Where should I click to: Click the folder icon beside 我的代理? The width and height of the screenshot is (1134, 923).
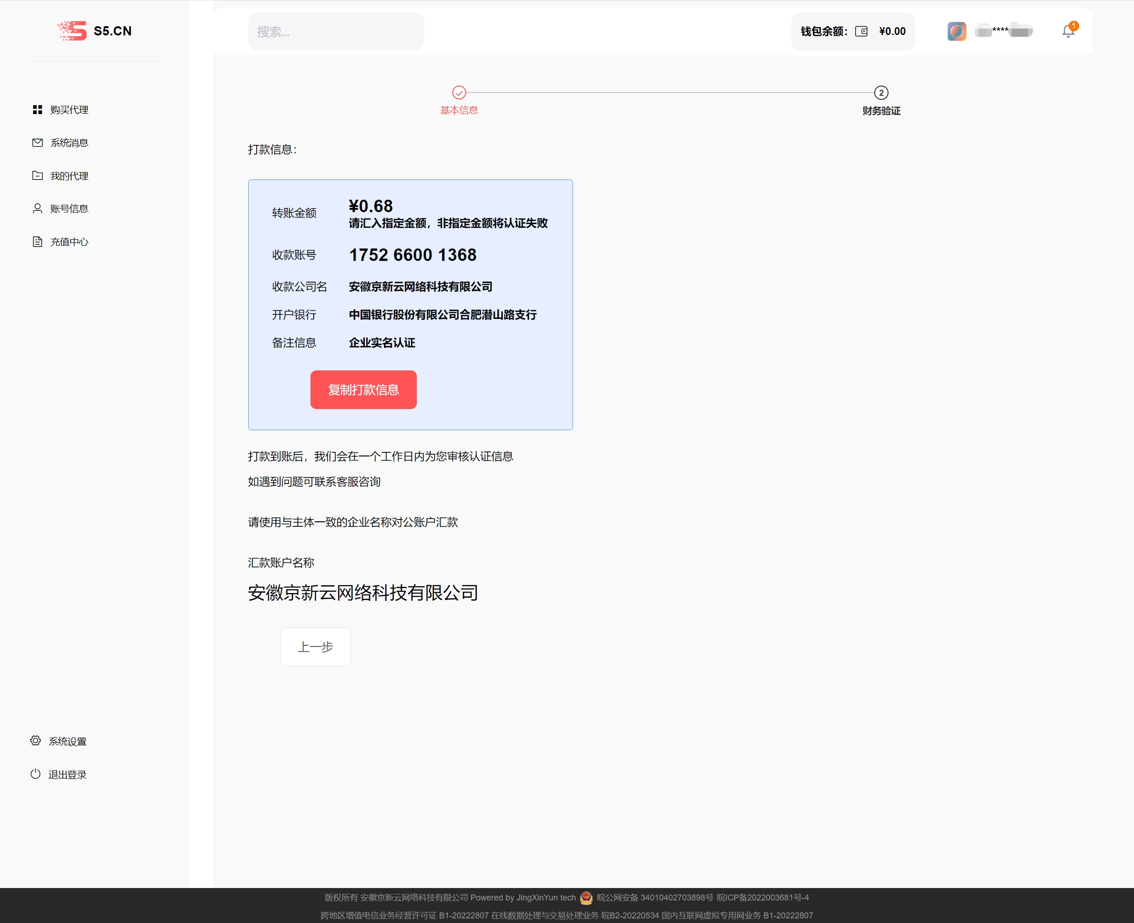click(37, 175)
